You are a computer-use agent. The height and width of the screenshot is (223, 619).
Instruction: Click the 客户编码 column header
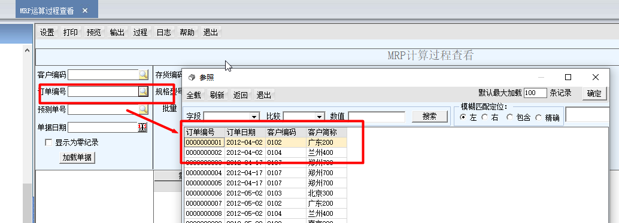[286, 132]
